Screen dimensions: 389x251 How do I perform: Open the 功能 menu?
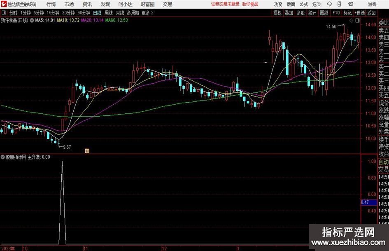click(278, 4)
